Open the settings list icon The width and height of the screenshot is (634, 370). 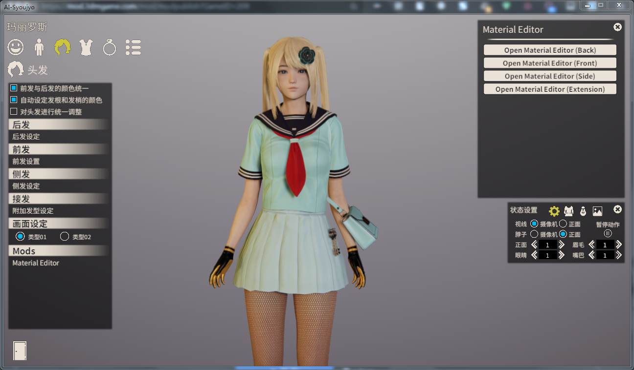click(x=133, y=47)
